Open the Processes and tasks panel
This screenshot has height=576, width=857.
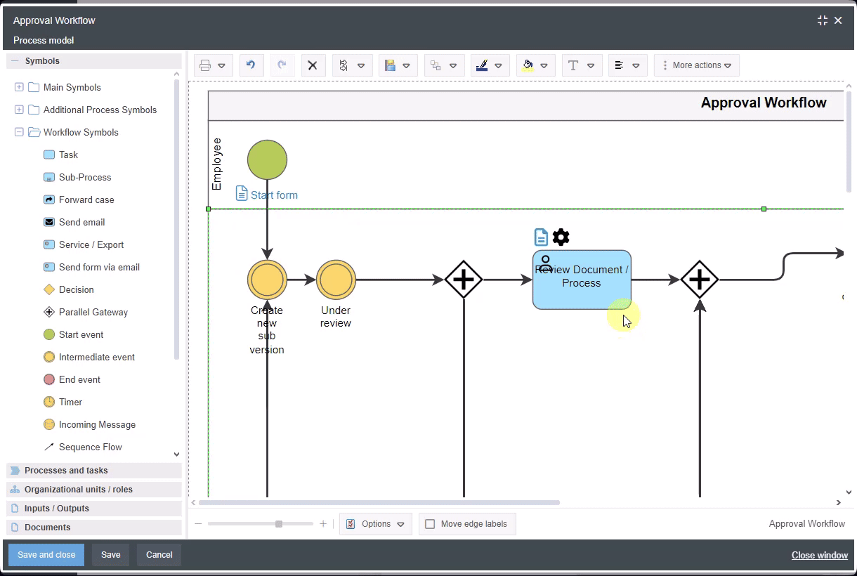point(66,471)
